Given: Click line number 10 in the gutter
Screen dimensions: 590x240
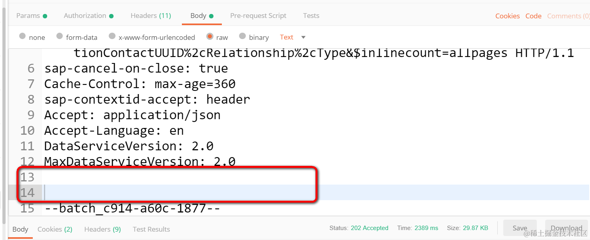Looking at the screenshot, I should click(27, 130).
